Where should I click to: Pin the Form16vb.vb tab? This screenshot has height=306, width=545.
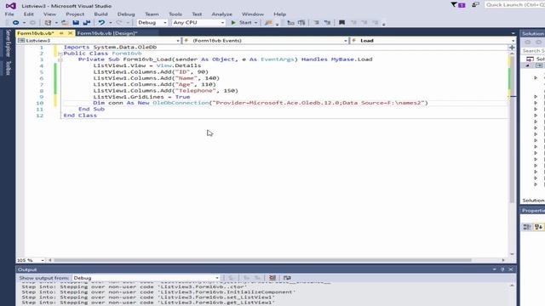pos(61,33)
